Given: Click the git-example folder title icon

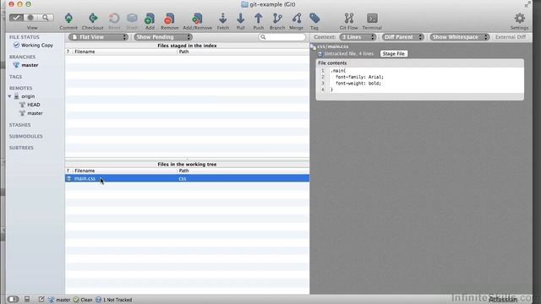Looking at the screenshot, I should 244,4.
